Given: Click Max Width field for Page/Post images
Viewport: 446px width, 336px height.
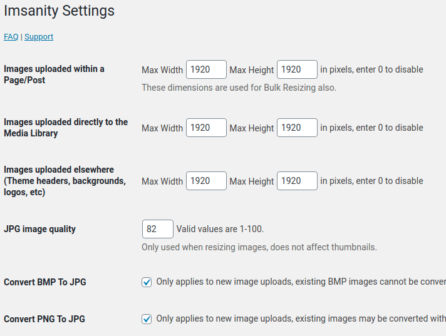Looking at the screenshot, I should [206, 69].
